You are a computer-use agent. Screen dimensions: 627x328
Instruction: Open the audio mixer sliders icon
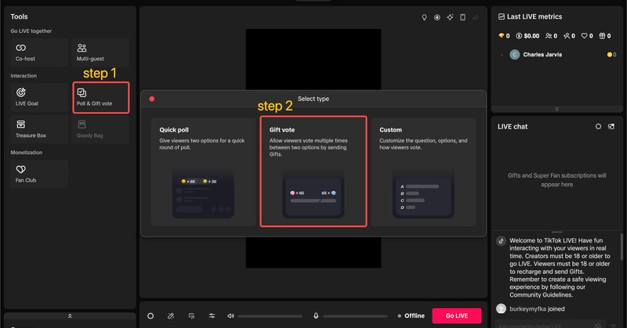[212, 315]
